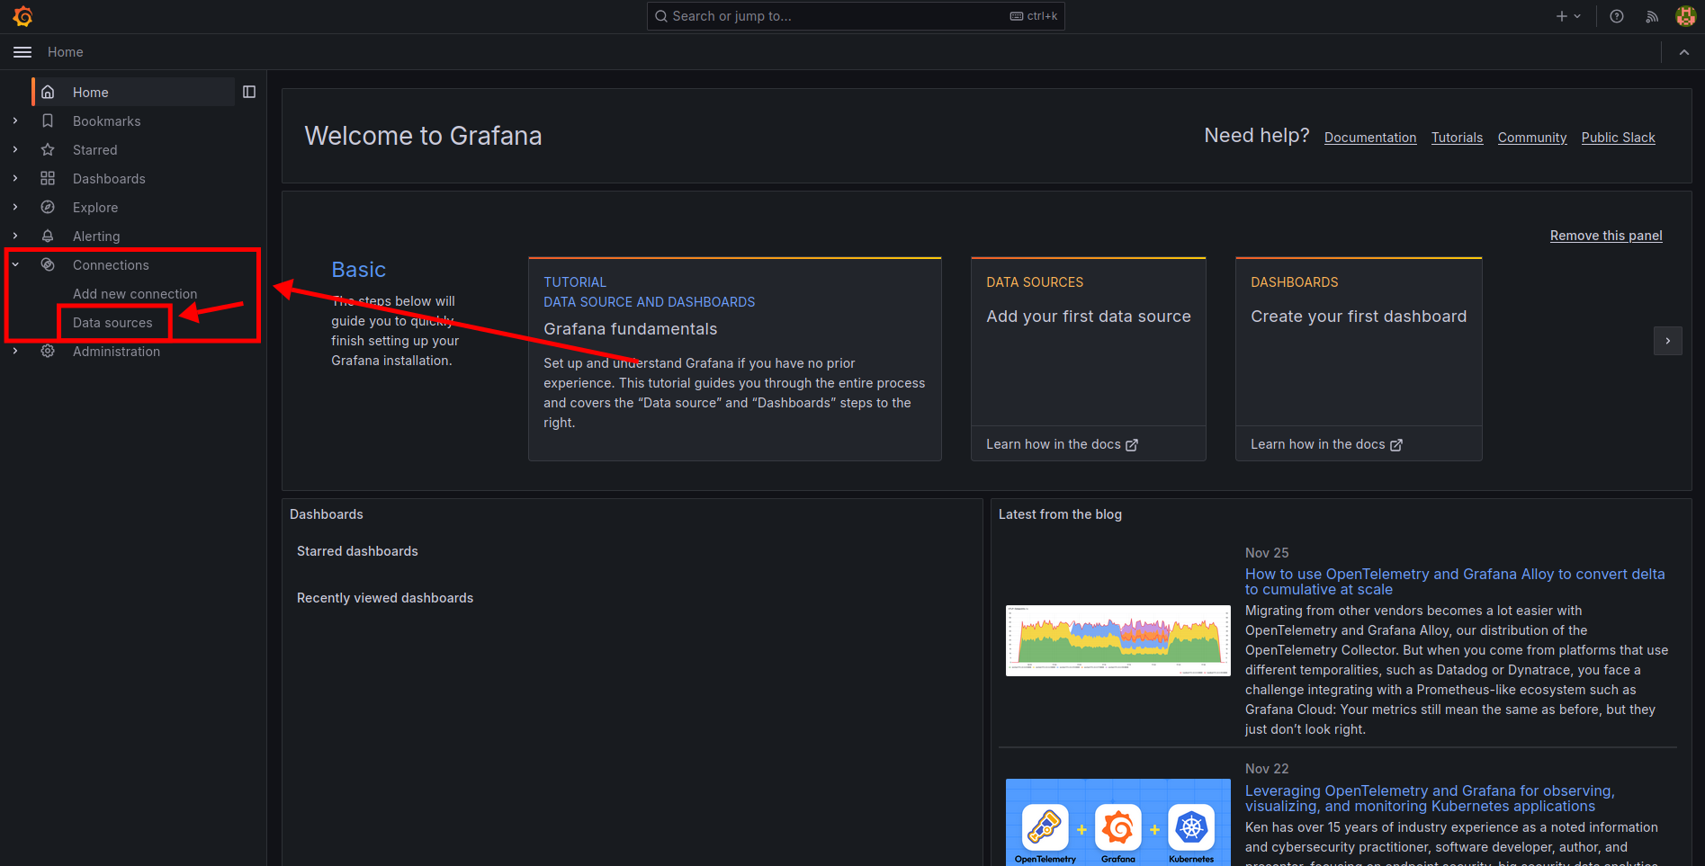Expand the Dashboards section chevron

(x=15, y=178)
